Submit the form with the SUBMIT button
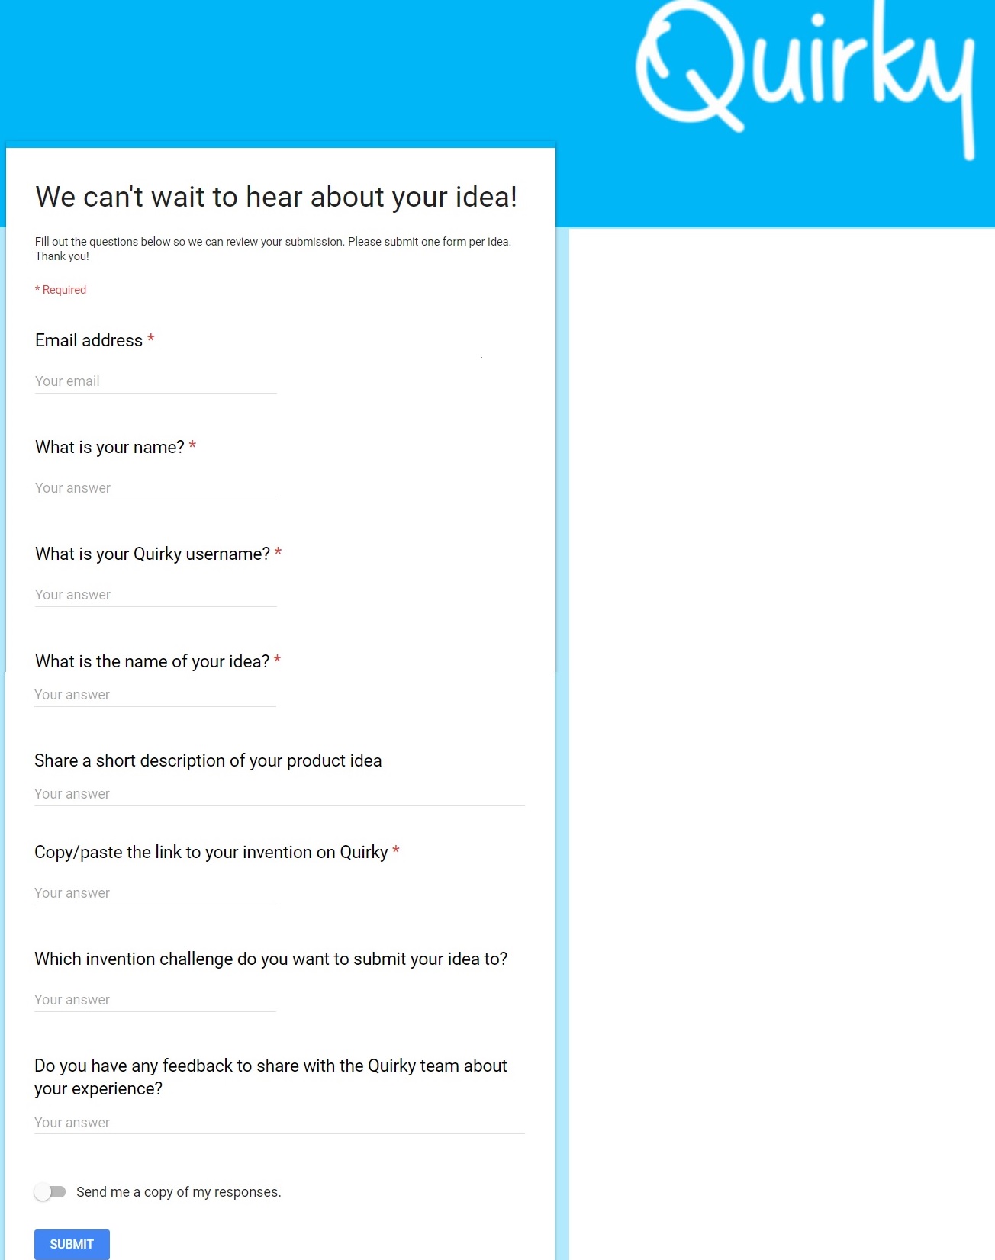This screenshot has height=1260, width=995. (72, 1244)
